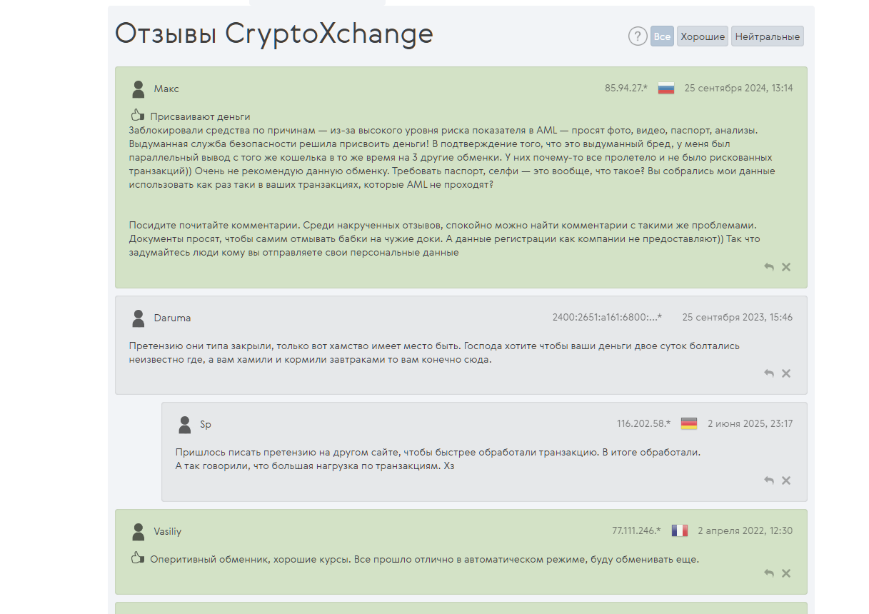Click IP address "85.94.27.*"

click(626, 89)
